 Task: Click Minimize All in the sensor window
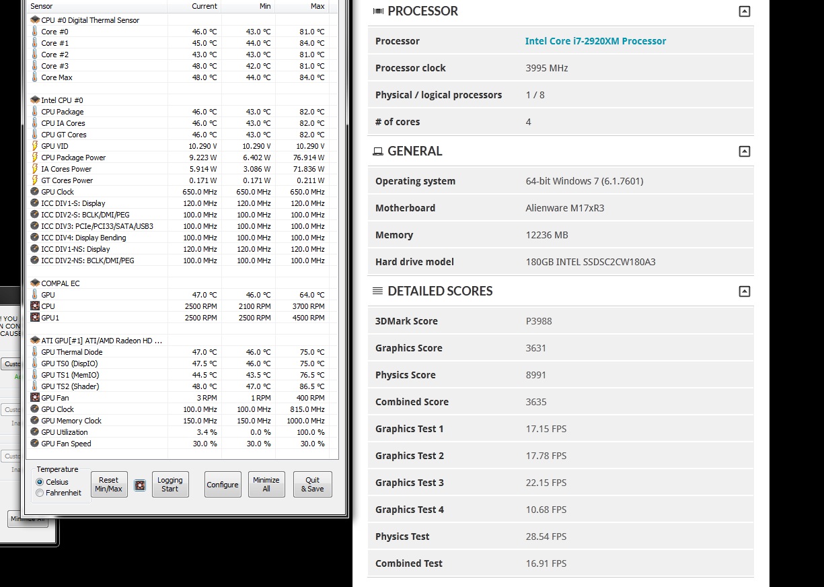(x=266, y=485)
